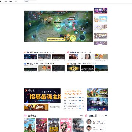This screenshot has height=132, width=132.
Task: Open the battleship game category card
Action: [78, 125]
